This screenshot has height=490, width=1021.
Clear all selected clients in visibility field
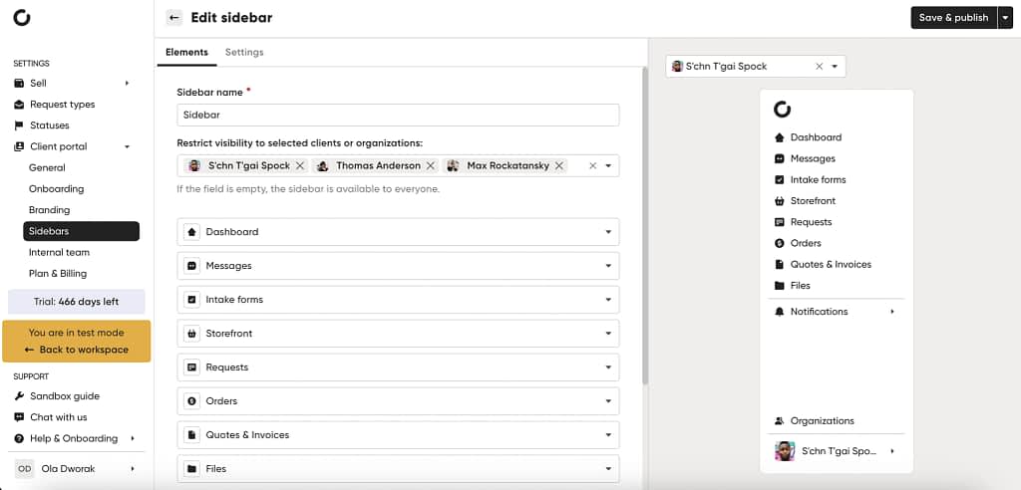click(592, 166)
